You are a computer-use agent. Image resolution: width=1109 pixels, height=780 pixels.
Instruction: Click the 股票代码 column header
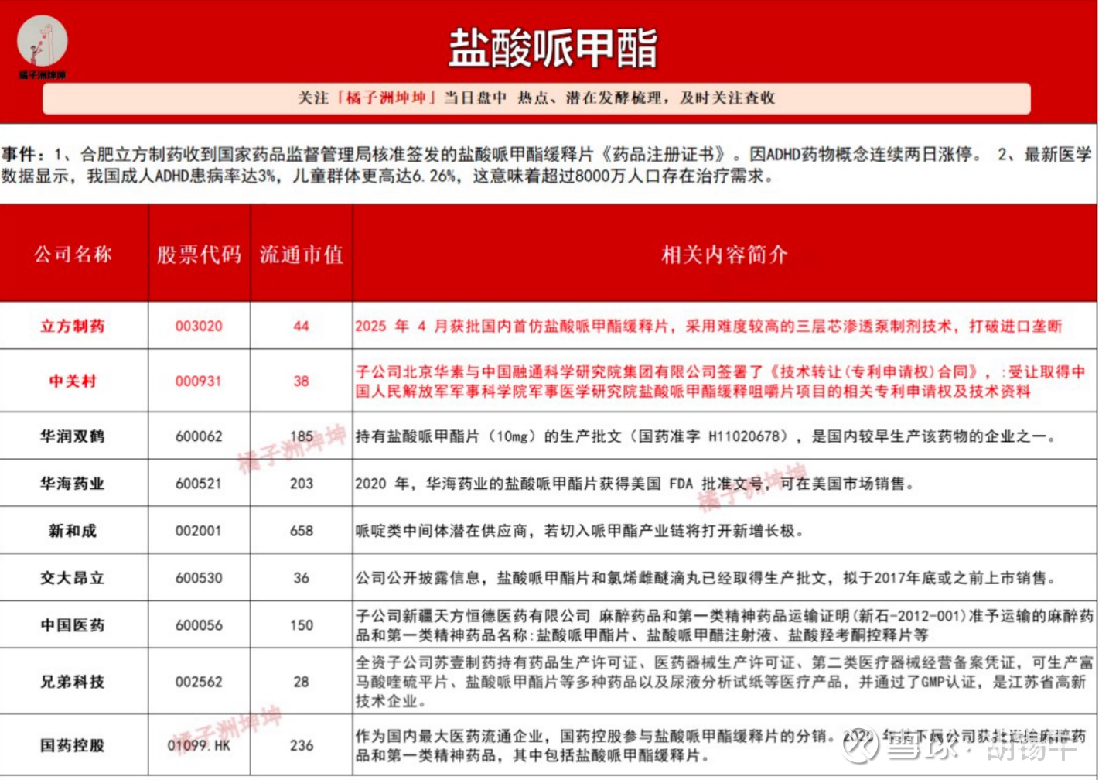200,254
